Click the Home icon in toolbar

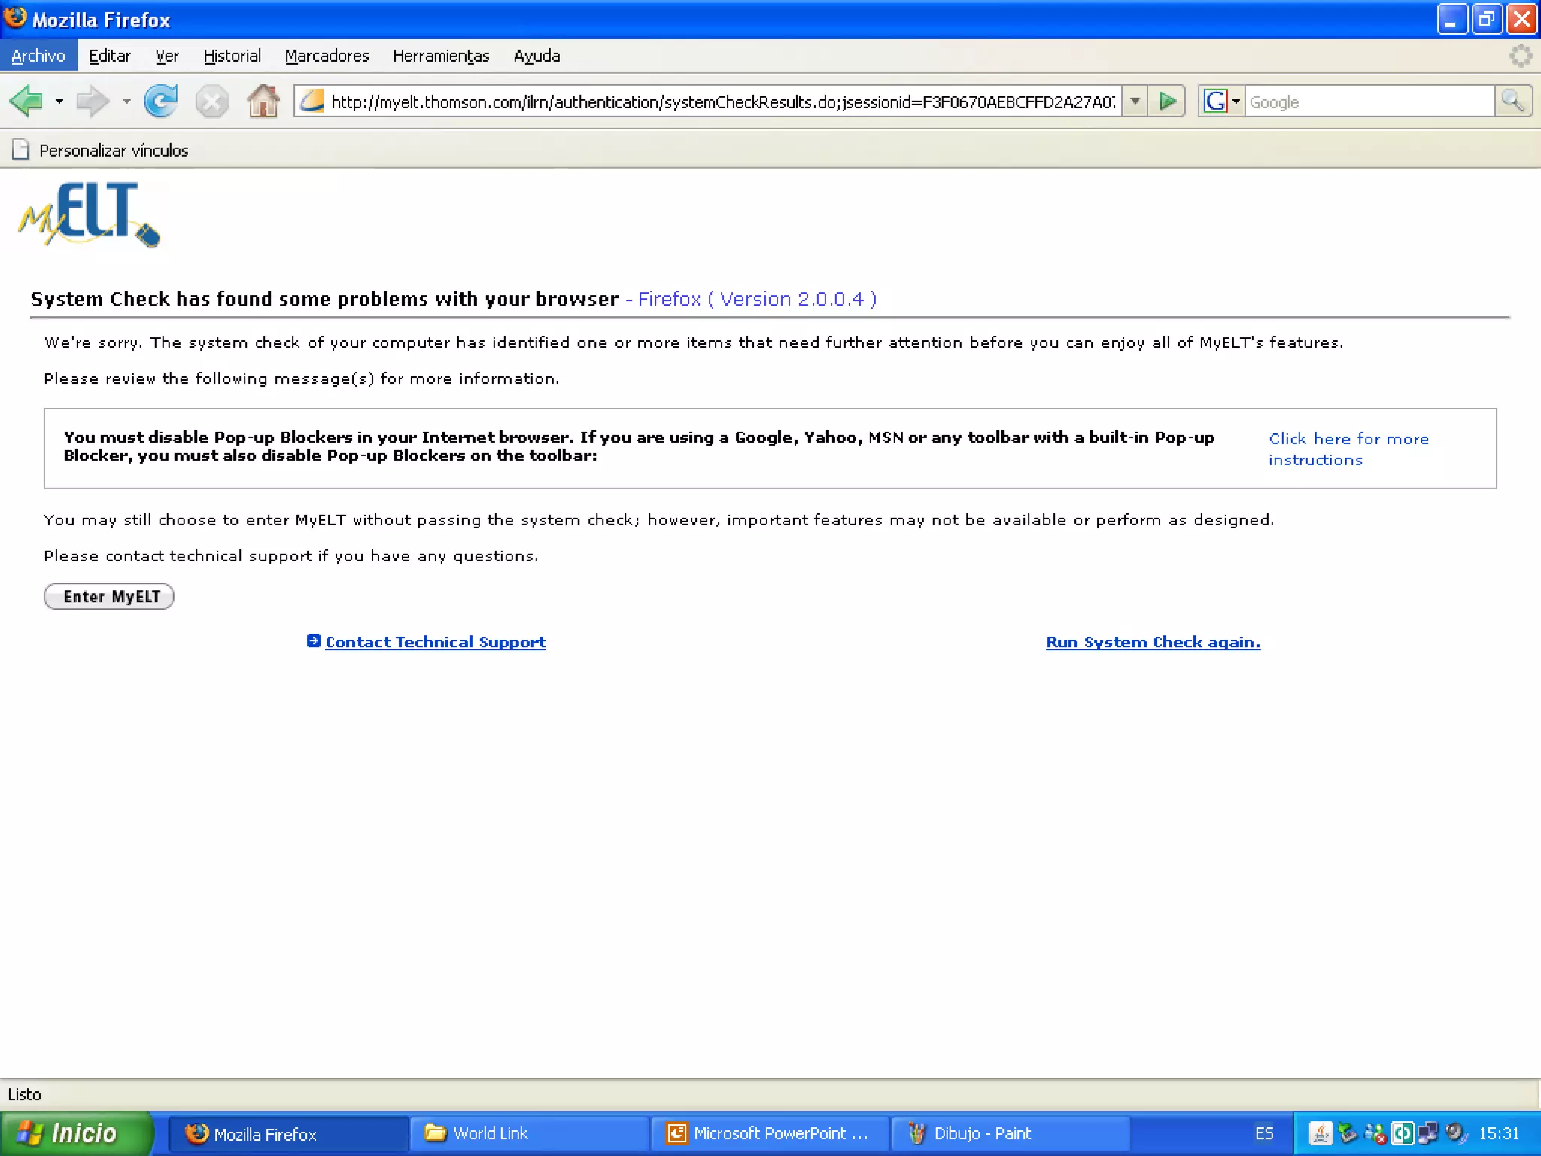[263, 101]
